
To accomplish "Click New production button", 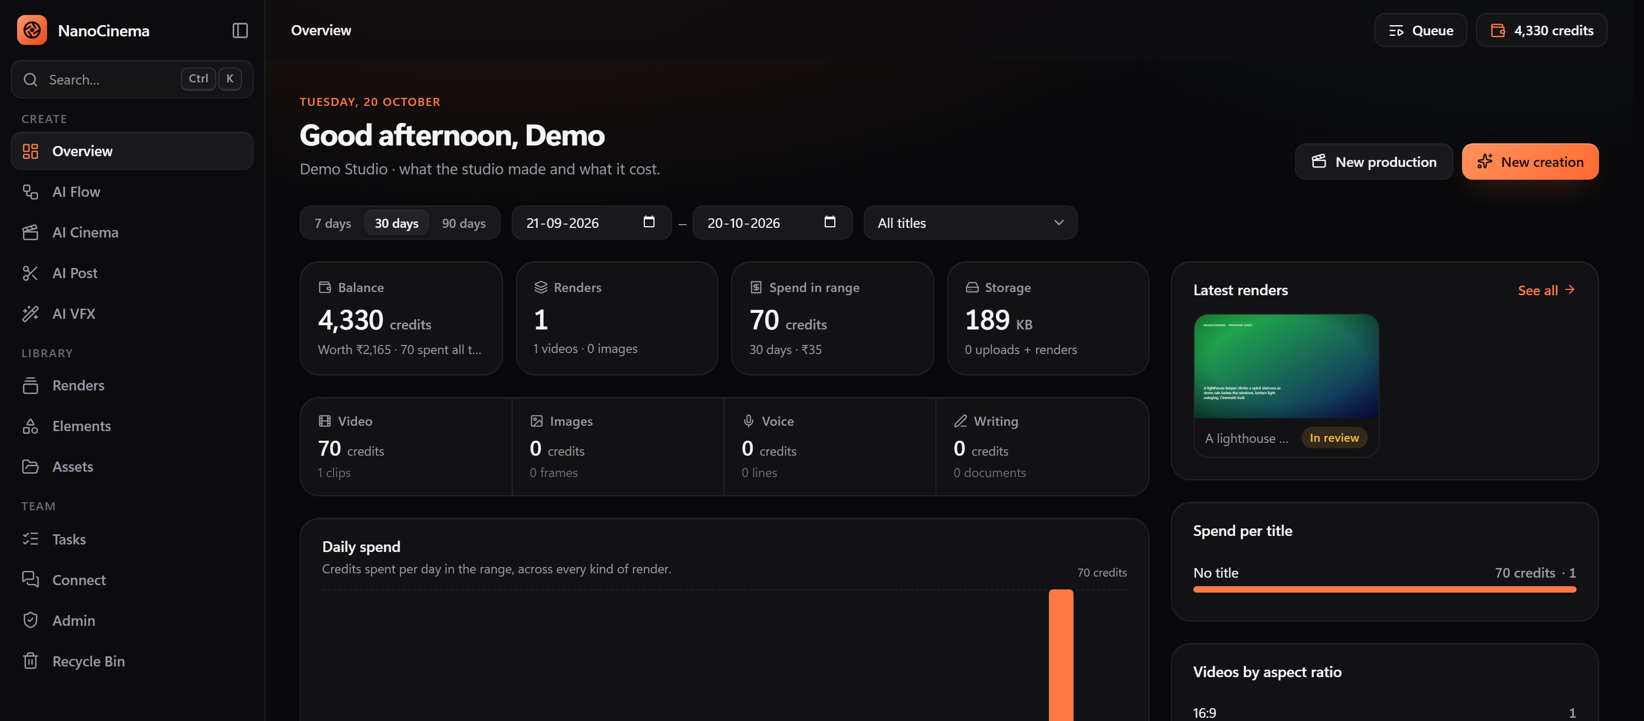I will pos(1373,162).
